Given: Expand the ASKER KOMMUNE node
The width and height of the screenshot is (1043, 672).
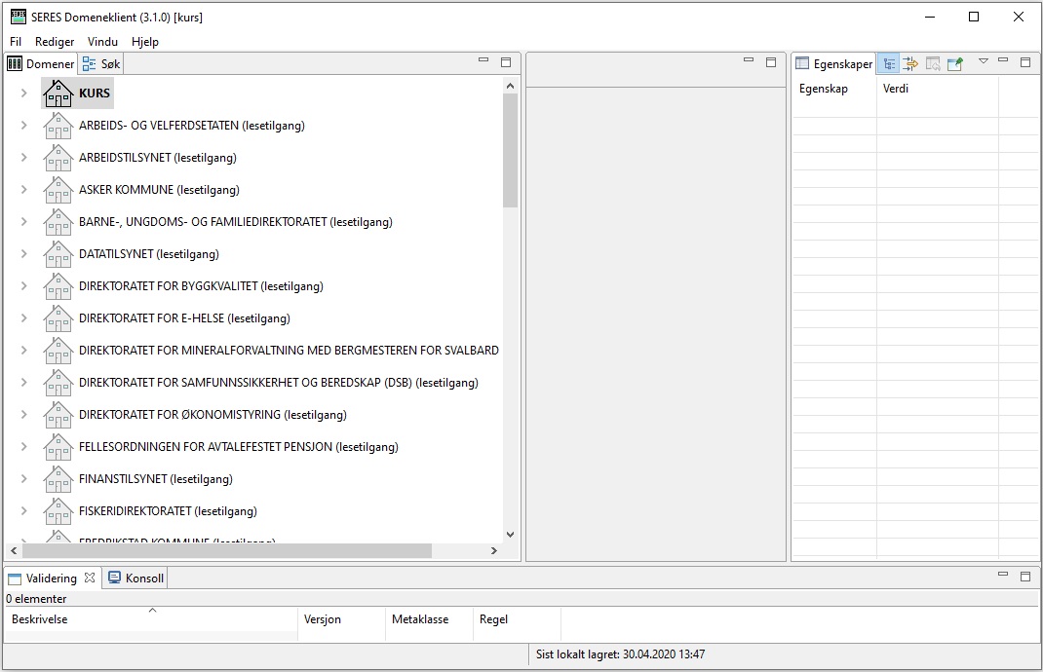Looking at the screenshot, I should click(24, 190).
